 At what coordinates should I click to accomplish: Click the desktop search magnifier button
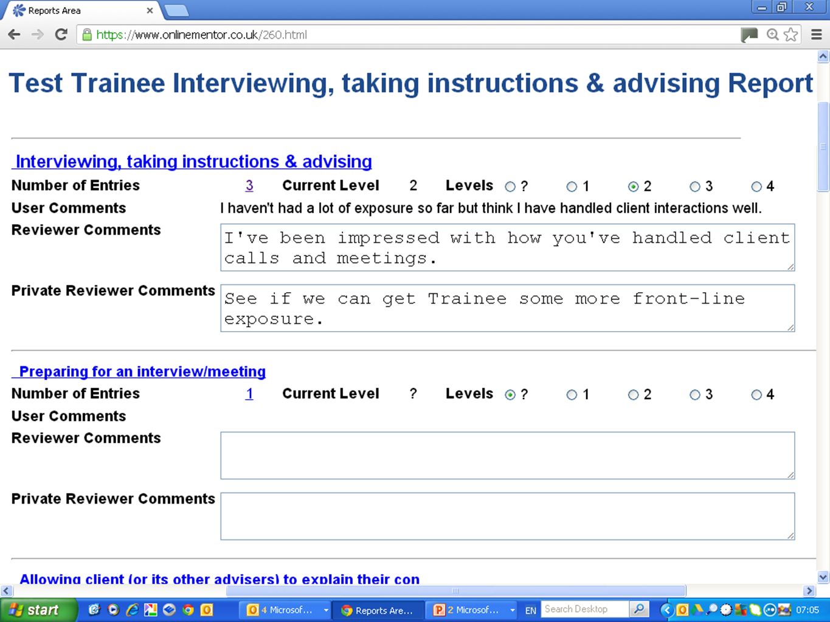point(639,609)
